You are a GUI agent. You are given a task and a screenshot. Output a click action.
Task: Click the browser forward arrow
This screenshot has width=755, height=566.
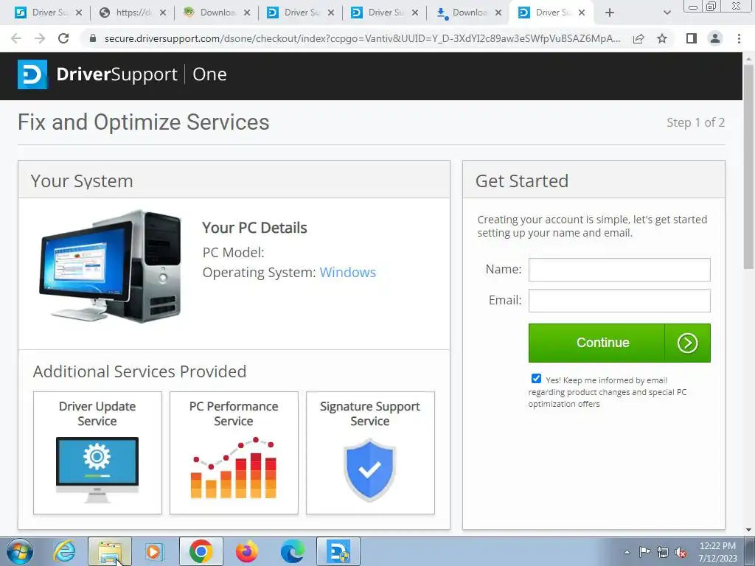tap(40, 38)
